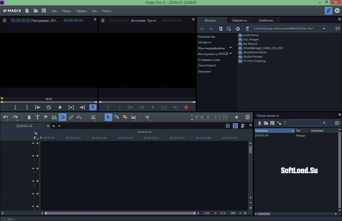
Task: Sort project folder by Название column
Action: point(274,131)
